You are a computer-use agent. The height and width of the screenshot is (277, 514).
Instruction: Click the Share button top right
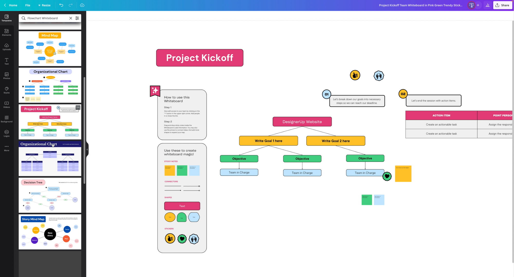coord(502,5)
